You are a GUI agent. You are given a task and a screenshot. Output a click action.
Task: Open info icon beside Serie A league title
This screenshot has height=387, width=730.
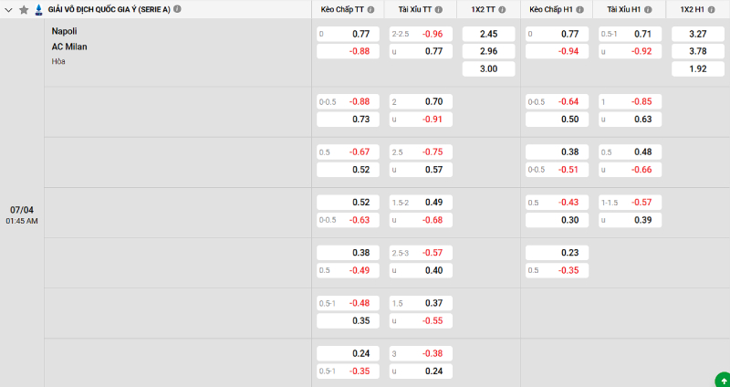pyautogui.click(x=177, y=9)
